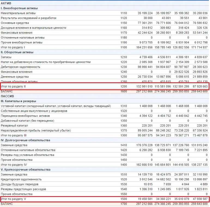Click the 'Нематериальные активы' row label
210x207 pixels.
[18, 13]
